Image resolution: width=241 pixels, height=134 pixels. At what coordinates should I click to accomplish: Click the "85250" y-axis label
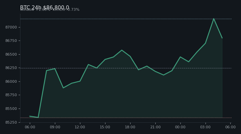pyautogui.click(x=11, y=122)
